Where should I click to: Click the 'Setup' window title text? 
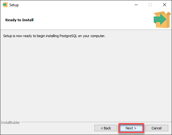point(14,5)
